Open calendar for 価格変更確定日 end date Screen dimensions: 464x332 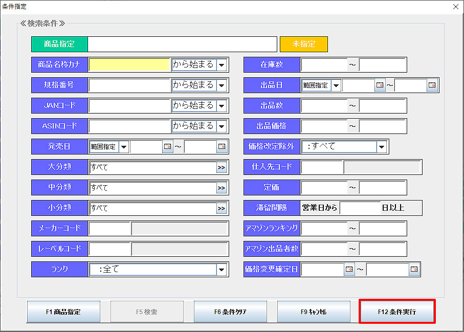click(x=414, y=269)
